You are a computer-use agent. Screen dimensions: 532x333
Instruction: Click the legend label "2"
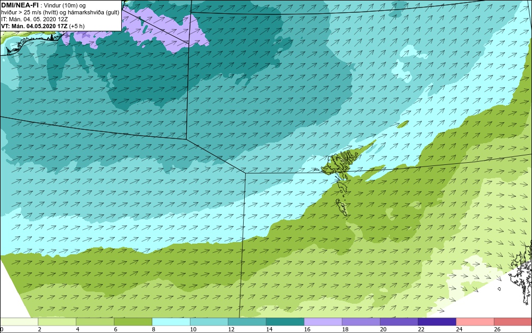pos(40,329)
